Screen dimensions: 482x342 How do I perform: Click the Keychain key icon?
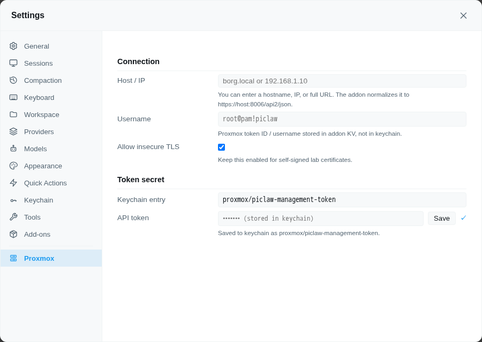(x=13, y=200)
